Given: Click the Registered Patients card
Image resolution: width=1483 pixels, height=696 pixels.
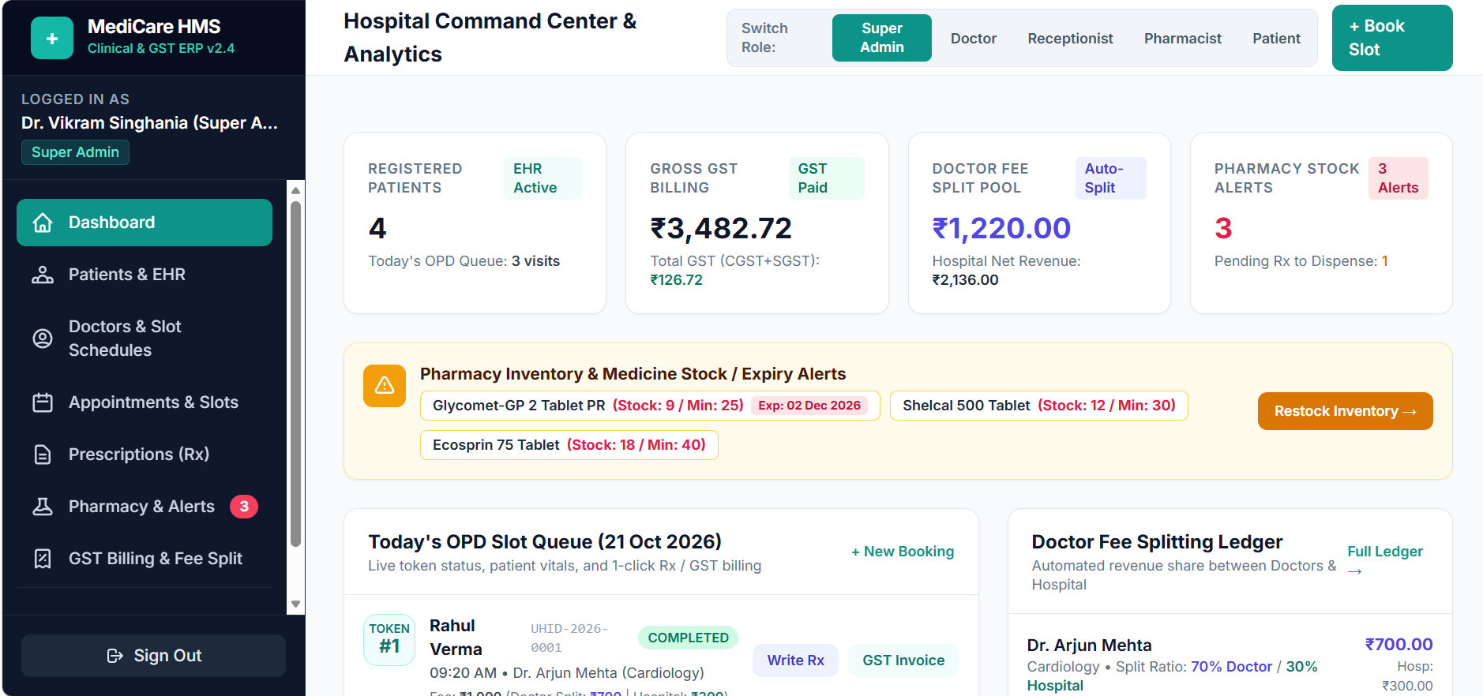Looking at the screenshot, I should pos(475,223).
